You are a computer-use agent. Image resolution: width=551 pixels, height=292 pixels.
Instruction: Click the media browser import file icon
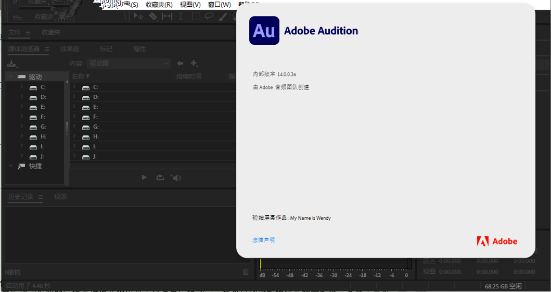(x=11, y=64)
